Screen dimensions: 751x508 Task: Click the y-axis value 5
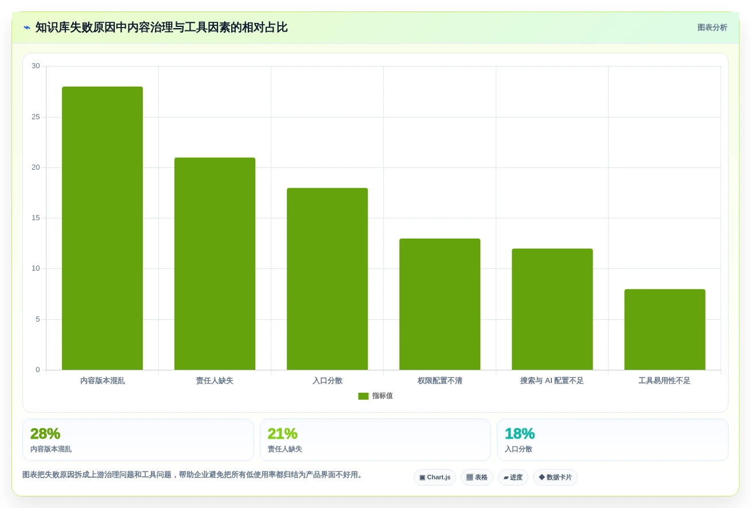pos(38,319)
